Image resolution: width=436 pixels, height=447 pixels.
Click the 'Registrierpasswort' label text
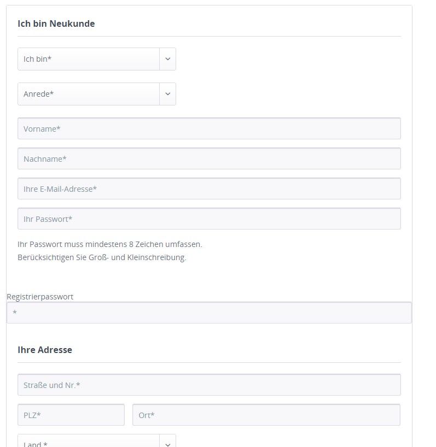pos(40,297)
